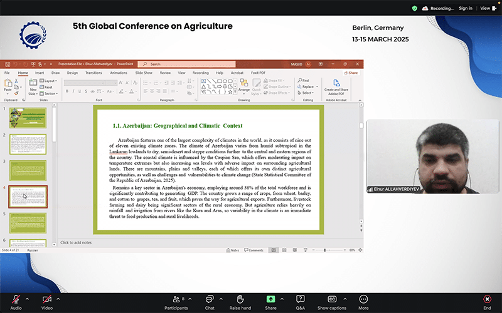Turn on camera with Video icon
Screen dimensions: 502x313
pyautogui.click(x=46, y=299)
